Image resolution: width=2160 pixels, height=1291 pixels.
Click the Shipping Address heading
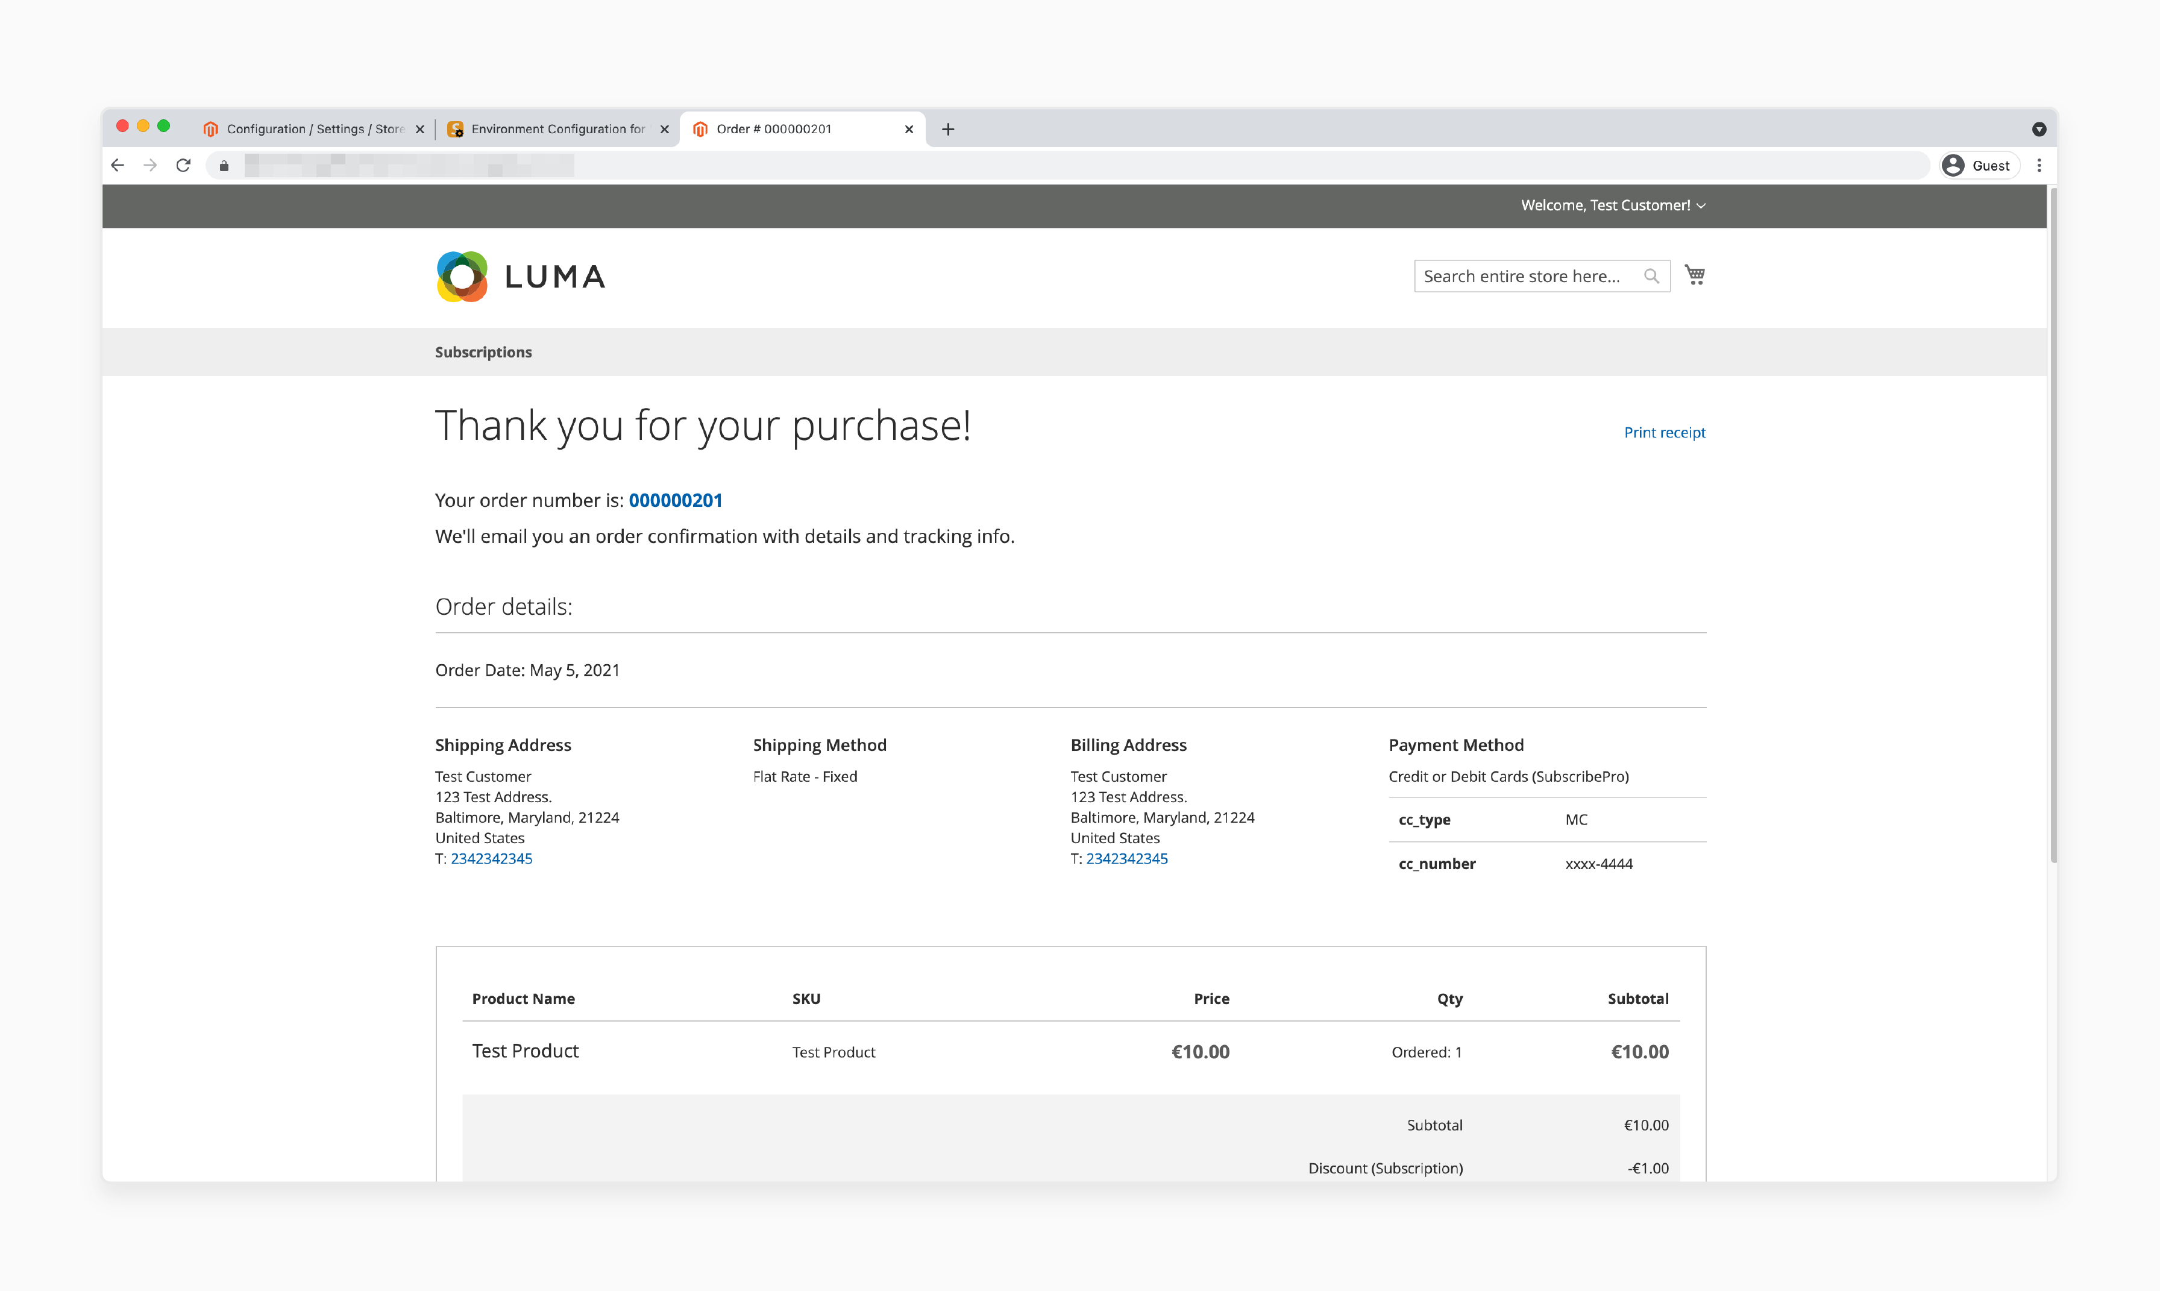point(503,745)
